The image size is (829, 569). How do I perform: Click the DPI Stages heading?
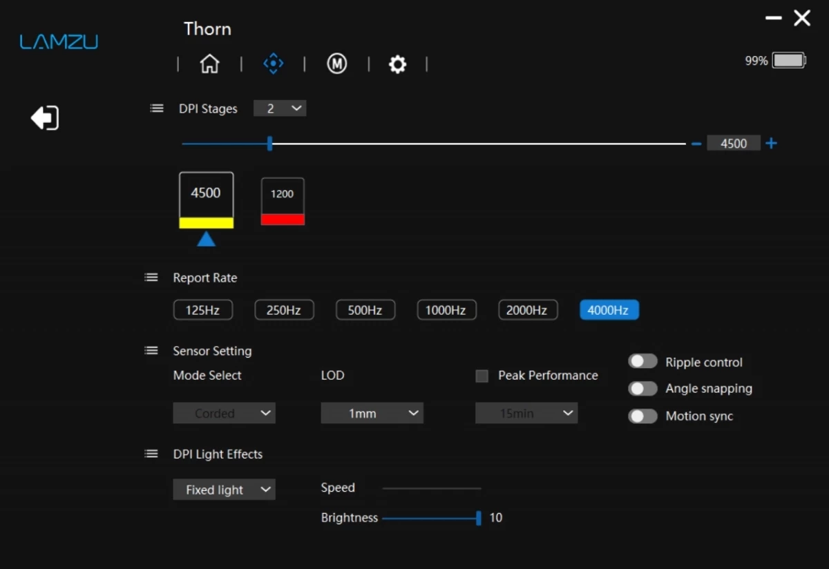(208, 108)
